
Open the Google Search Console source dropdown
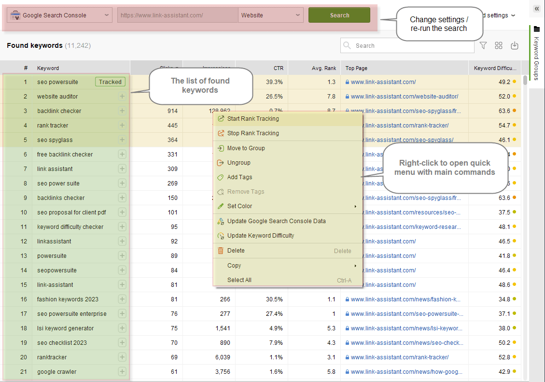(59, 15)
